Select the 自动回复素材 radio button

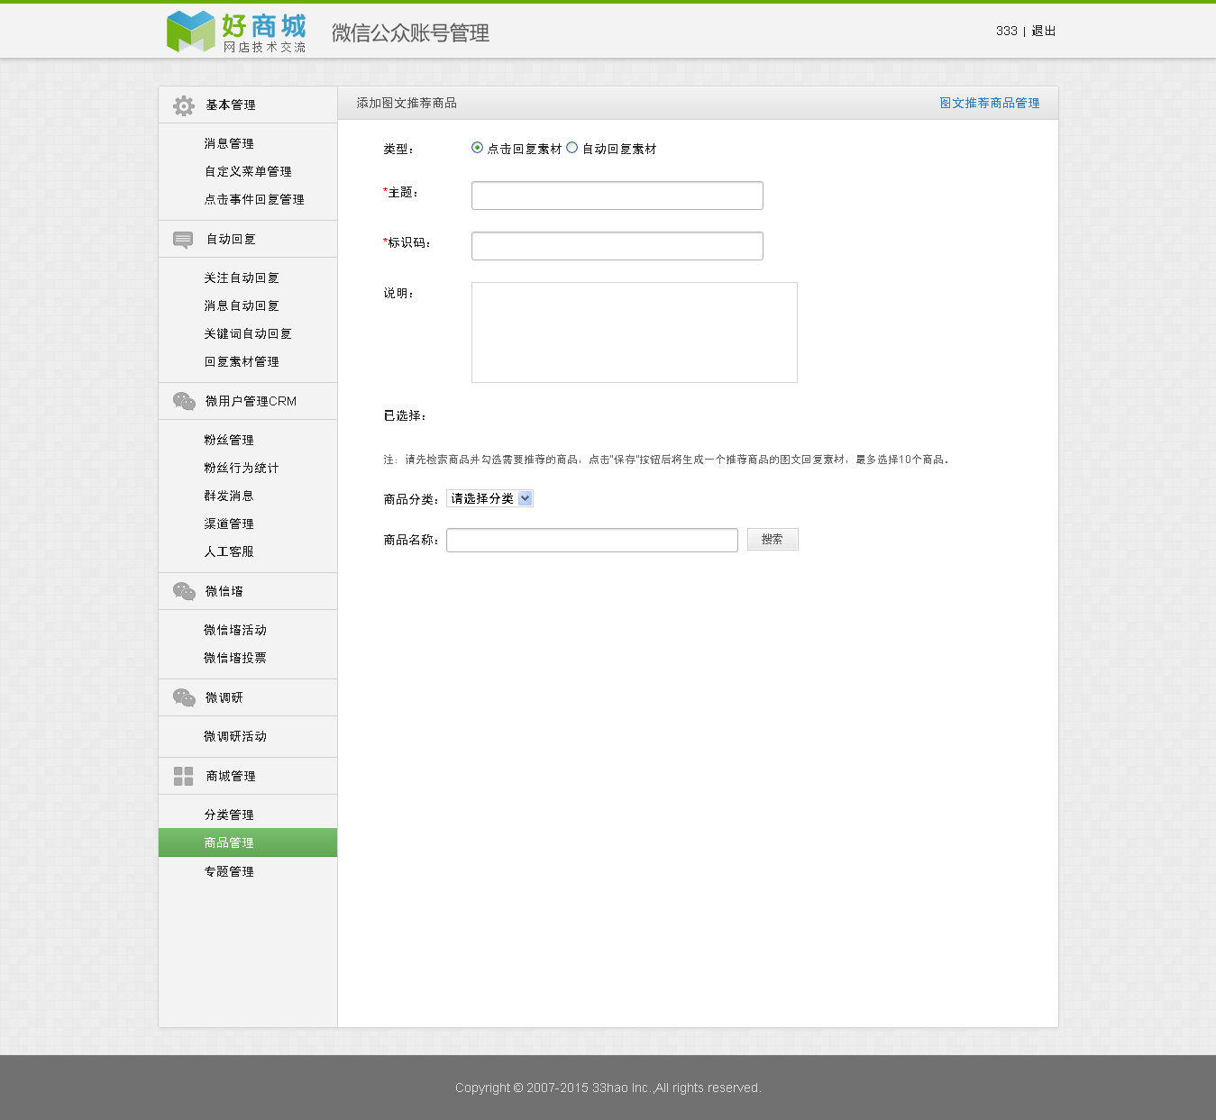click(572, 148)
